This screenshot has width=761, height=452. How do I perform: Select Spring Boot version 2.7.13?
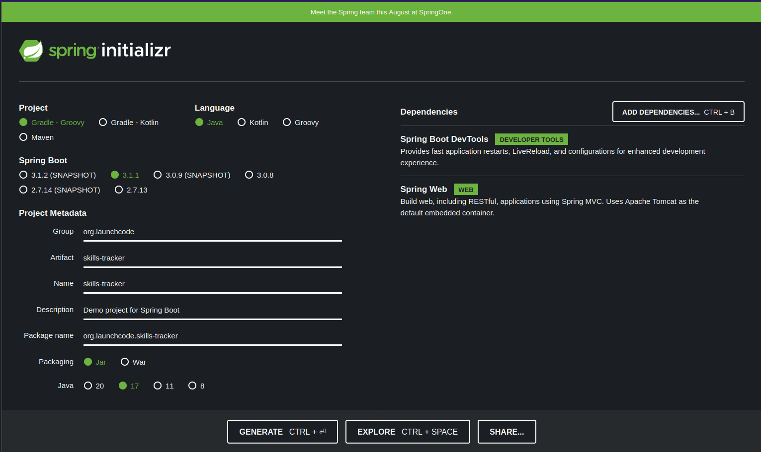119,190
